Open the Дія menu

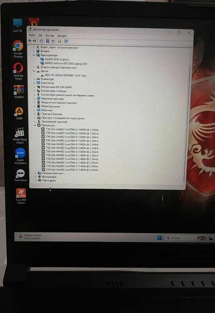pyautogui.click(x=41, y=36)
